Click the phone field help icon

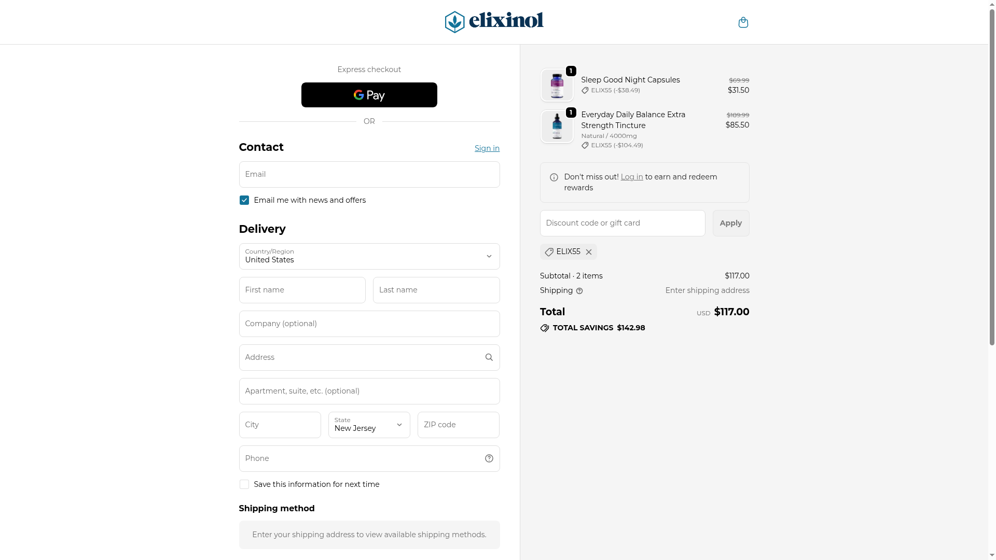[x=489, y=458]
